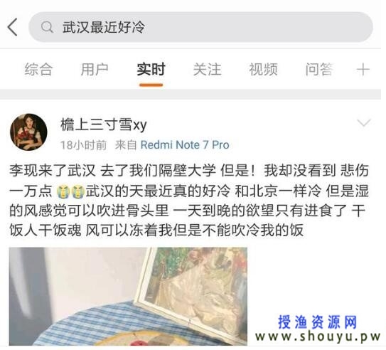Open the 关注 tab
Screen dimensions: 386x350
[x=208, y=69]
